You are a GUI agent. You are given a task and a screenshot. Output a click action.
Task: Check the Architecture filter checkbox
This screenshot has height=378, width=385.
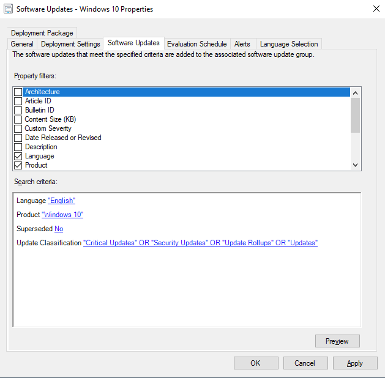pyautogui.click(x=18, y=92)
